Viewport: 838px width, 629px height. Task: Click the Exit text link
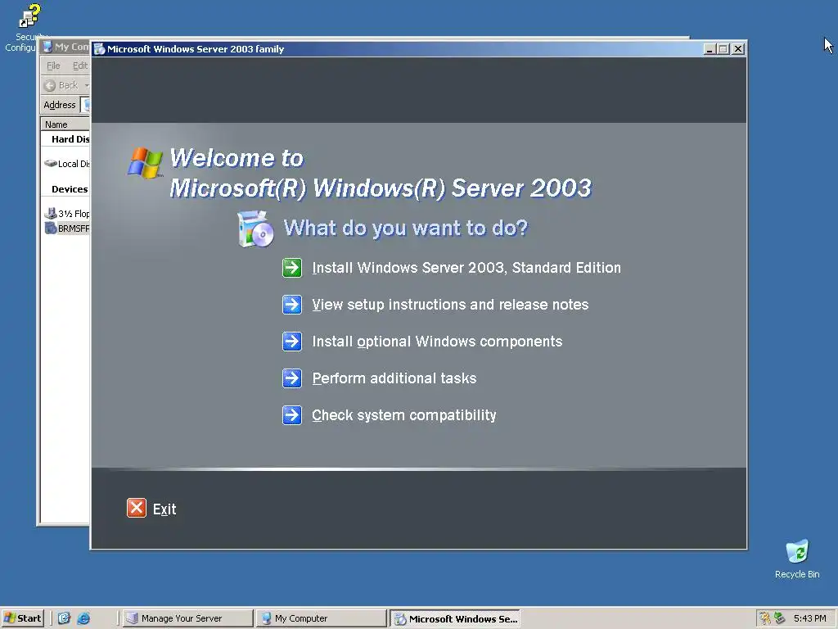[x=164, y=509]
